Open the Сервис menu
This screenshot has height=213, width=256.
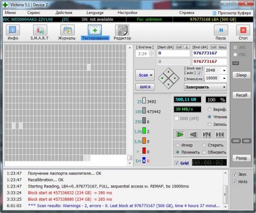[x=34, y=13]
